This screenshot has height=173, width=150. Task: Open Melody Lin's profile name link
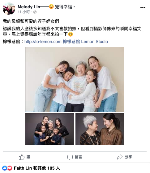[x=29, y=7]
